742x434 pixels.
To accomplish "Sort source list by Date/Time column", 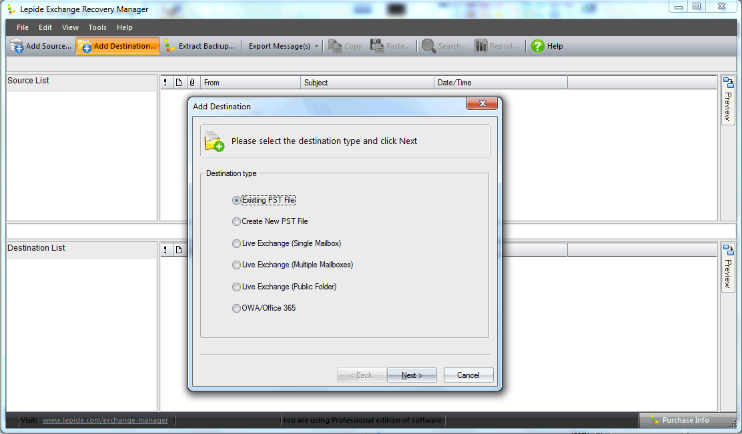I will coord(500,83).
